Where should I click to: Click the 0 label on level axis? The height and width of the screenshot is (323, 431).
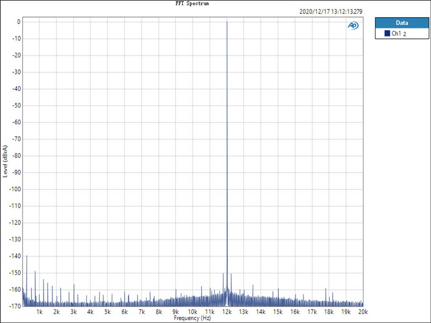[x=19, y=22]
